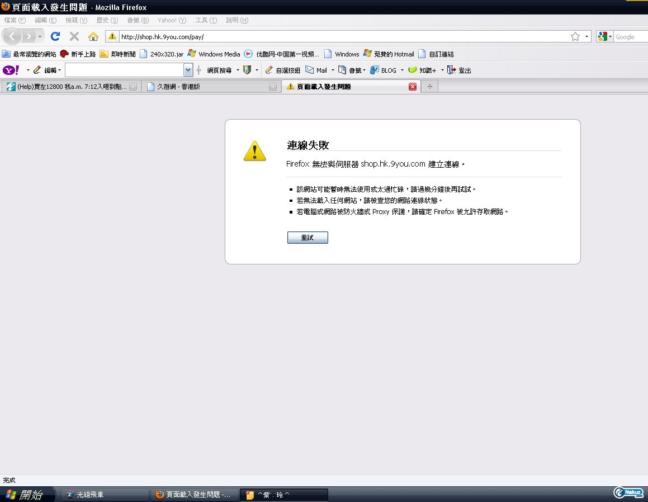Screen dimensions: 648x502
Task: Click the URL address bar field
Action: [335, 36]
